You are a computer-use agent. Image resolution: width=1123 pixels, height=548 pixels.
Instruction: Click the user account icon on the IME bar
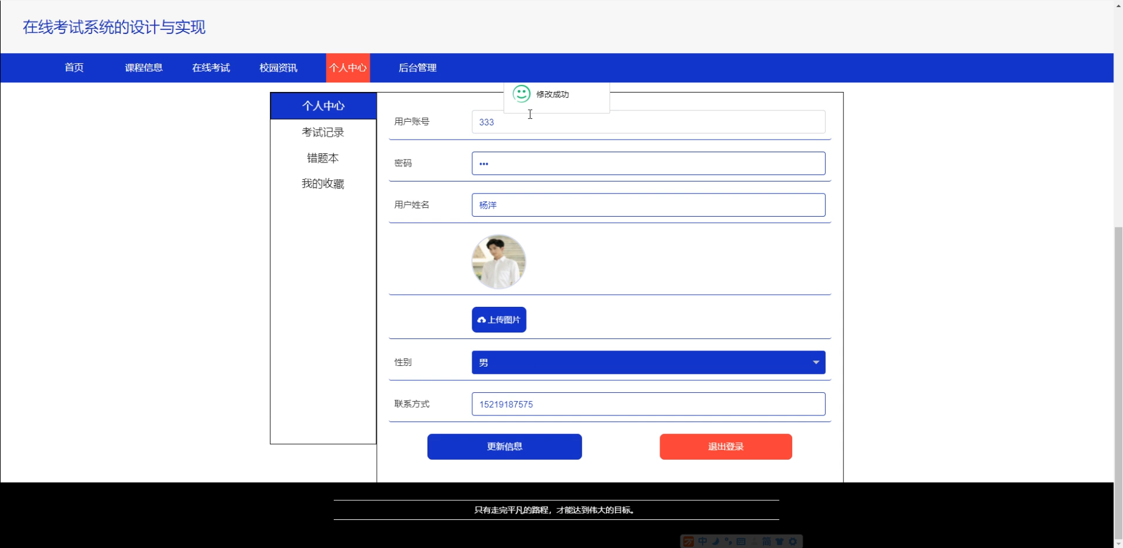[x=753, y=541]
